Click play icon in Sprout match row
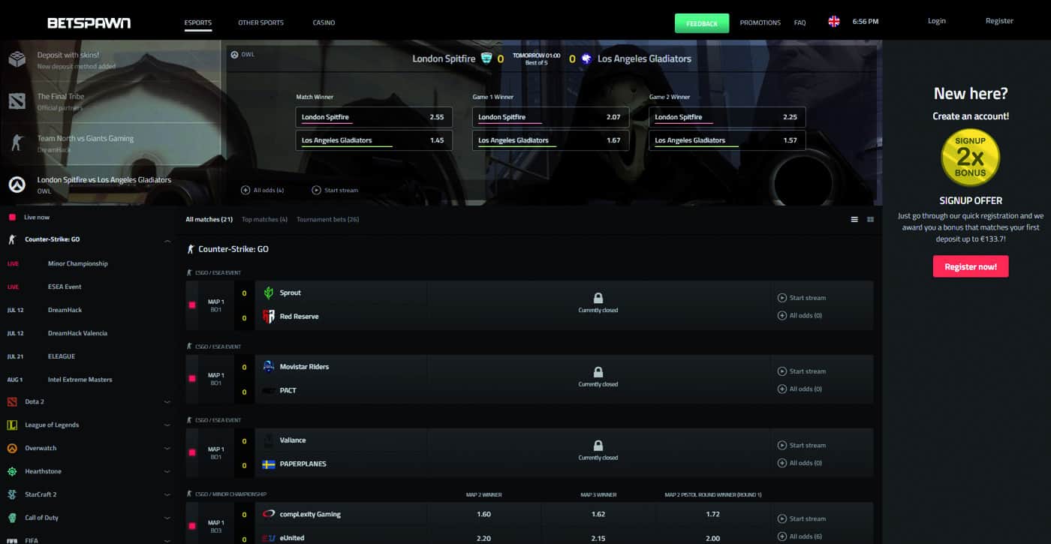Screen dimensions: 1051x544 (x=782, y=298)
